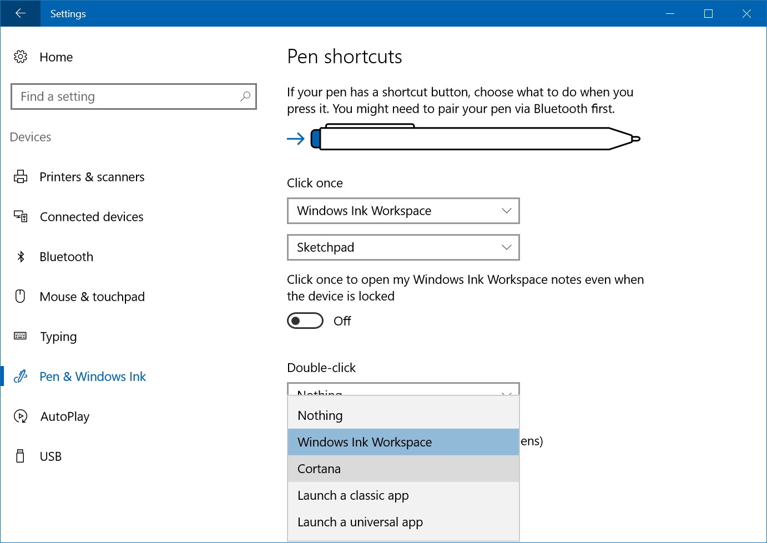Click the Printers & scanners printer icon

21,177
